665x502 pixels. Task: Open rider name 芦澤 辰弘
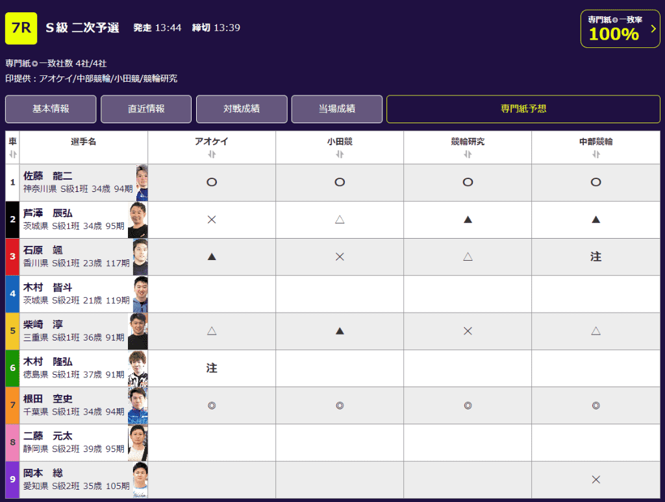48,213
